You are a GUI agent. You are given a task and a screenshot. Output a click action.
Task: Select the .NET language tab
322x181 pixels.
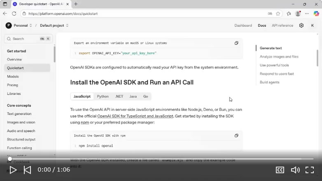(x=119, y=96)
